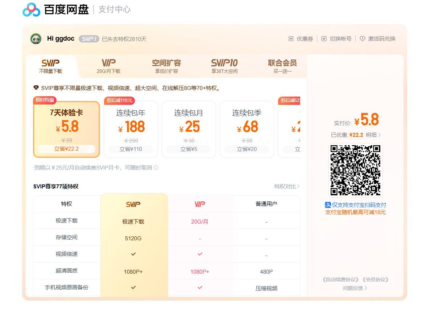Screen dimensions: 422x310
Task: Click the 超清画质 row label
Action: [x=66, y=271]
